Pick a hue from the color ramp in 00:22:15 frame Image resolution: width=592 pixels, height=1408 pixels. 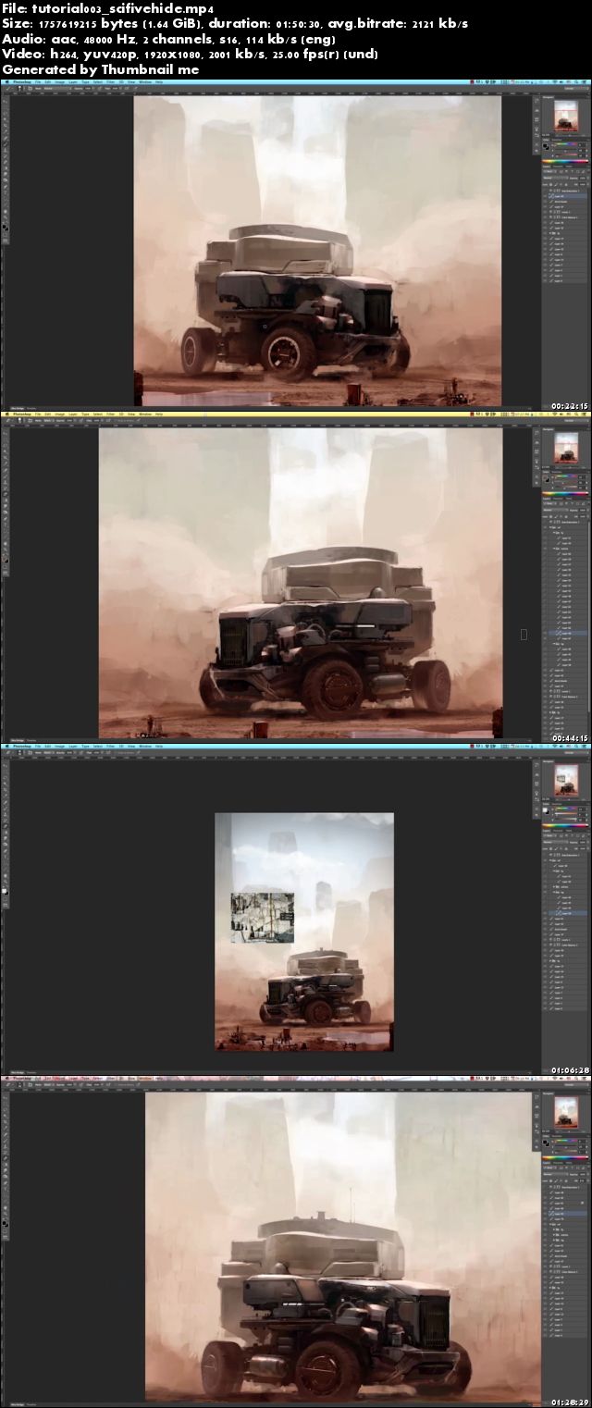[565, 161]
